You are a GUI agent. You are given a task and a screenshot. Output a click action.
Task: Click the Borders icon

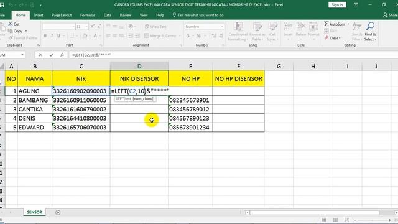point(72,36)
